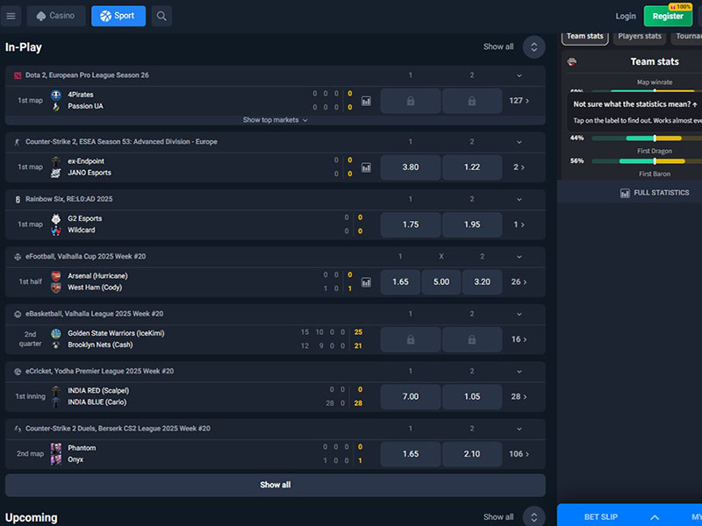Bet on Onyx at odds 2.10
The image size is (702, 526).
(x=472, y=453)
